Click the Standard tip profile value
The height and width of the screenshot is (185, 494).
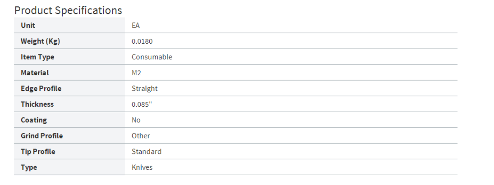146,152
